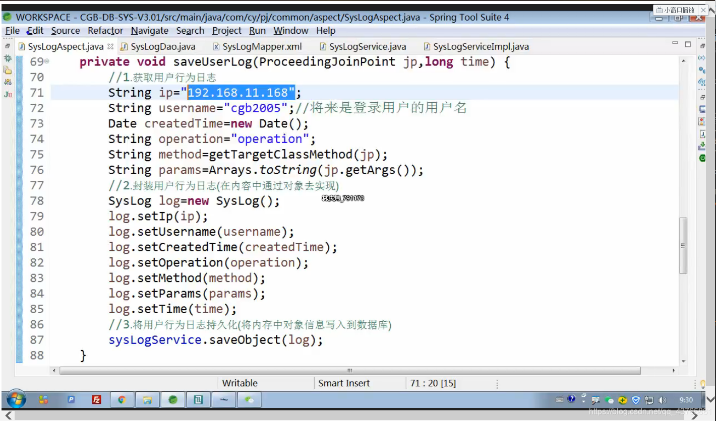Image resolution: width=716 pixels, height=421 pixels.
Task: Click the volume icon in system tray
Action: (x=662, y=400)
